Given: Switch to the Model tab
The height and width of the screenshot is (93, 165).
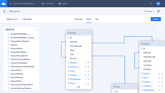Looking at the screenshot, I should coord(89,19).
